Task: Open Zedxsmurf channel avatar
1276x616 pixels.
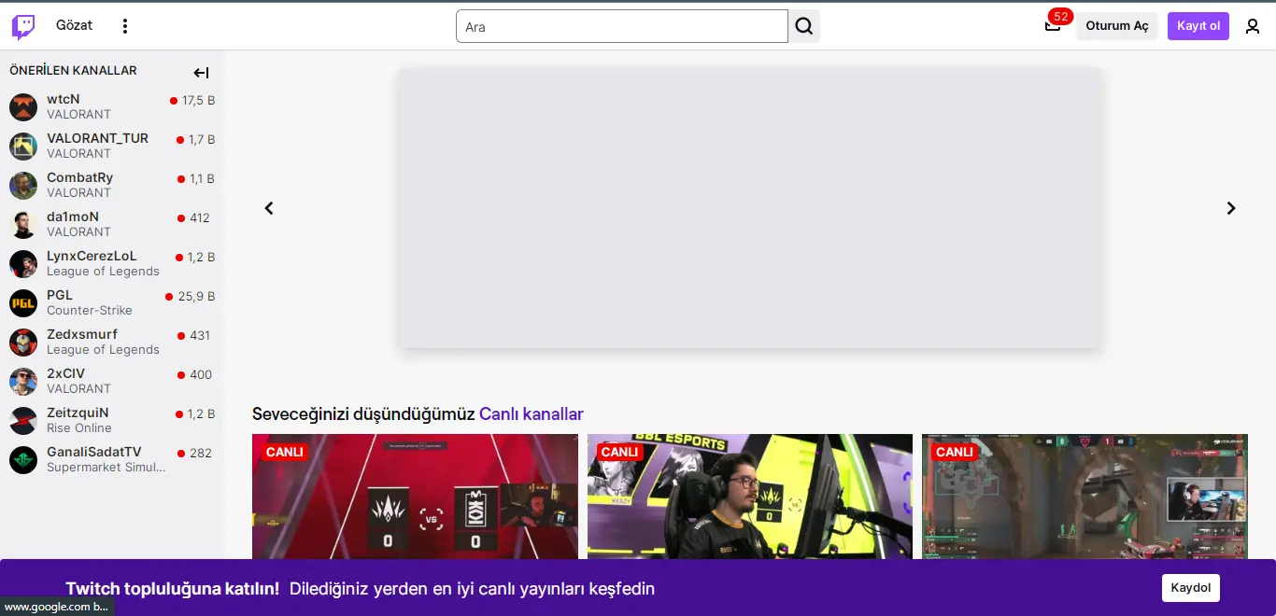Action: pos(23,343)
